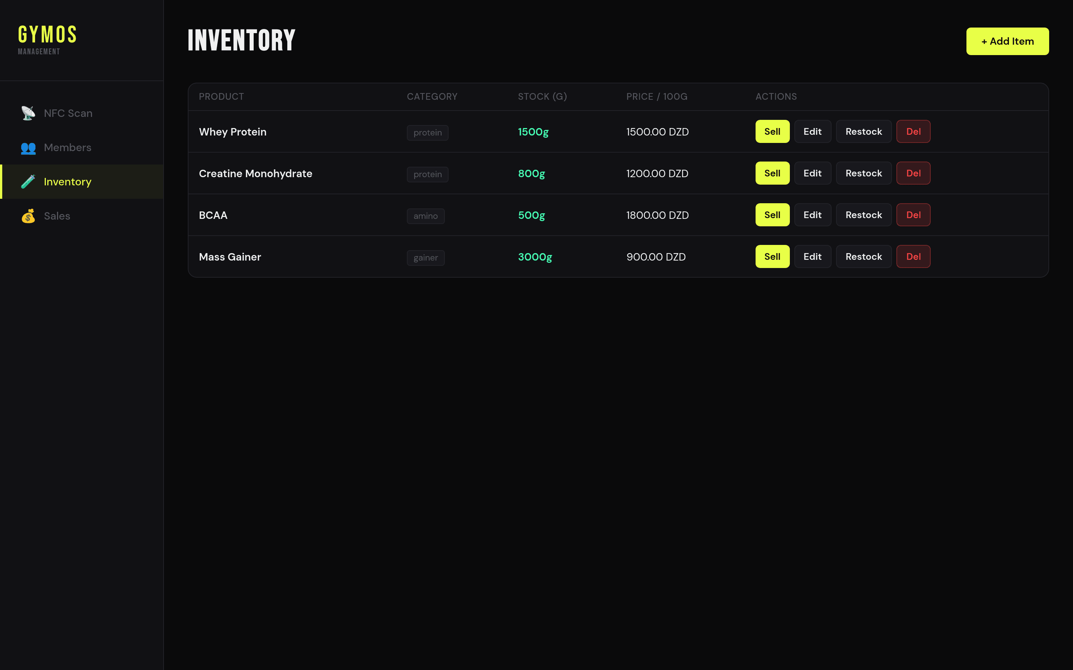Click the 900.00 DZD price
This screenshot has width=1073, height=670.
656,257
